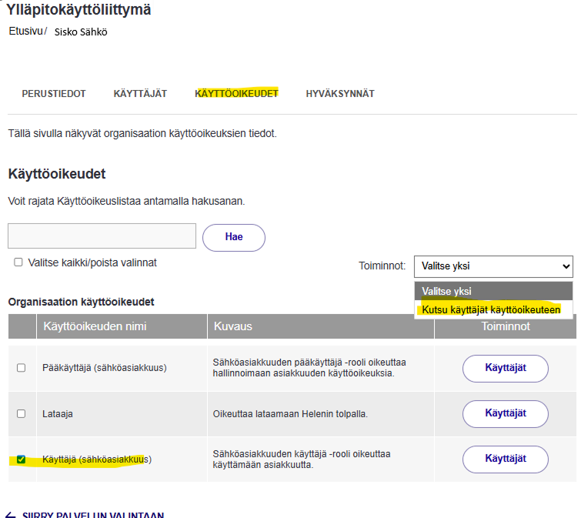Tick the Lataaja row checkbox
The image size is (581, 518).
[x=22, y=414]
